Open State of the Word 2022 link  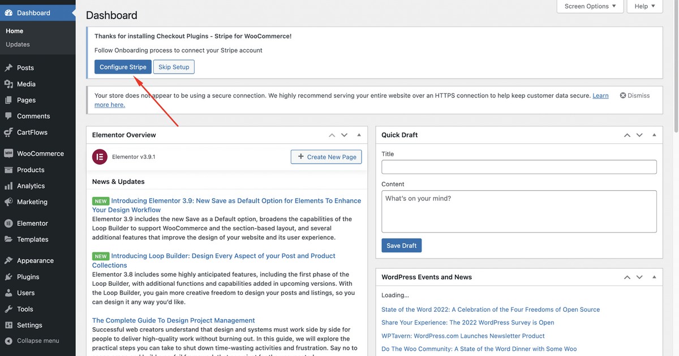click(x=491, y=310)
